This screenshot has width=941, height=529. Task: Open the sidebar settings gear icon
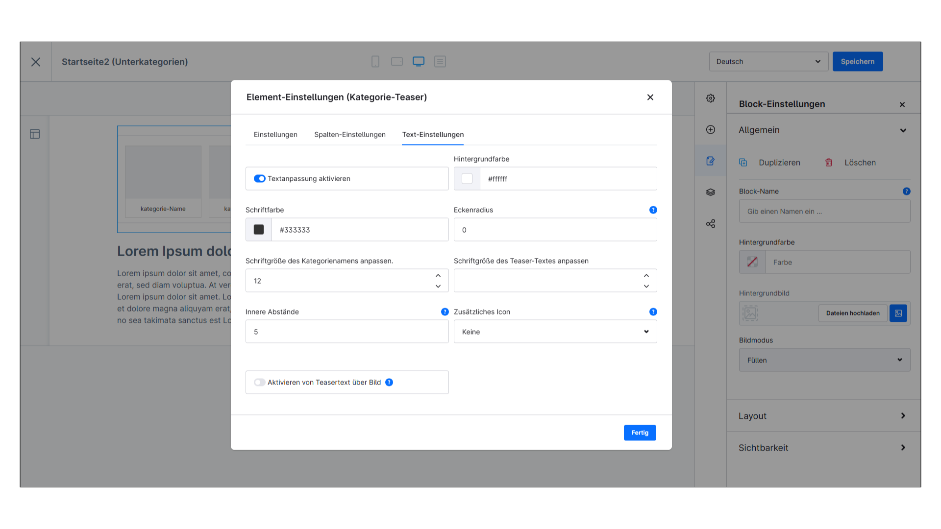click(710, 98)
